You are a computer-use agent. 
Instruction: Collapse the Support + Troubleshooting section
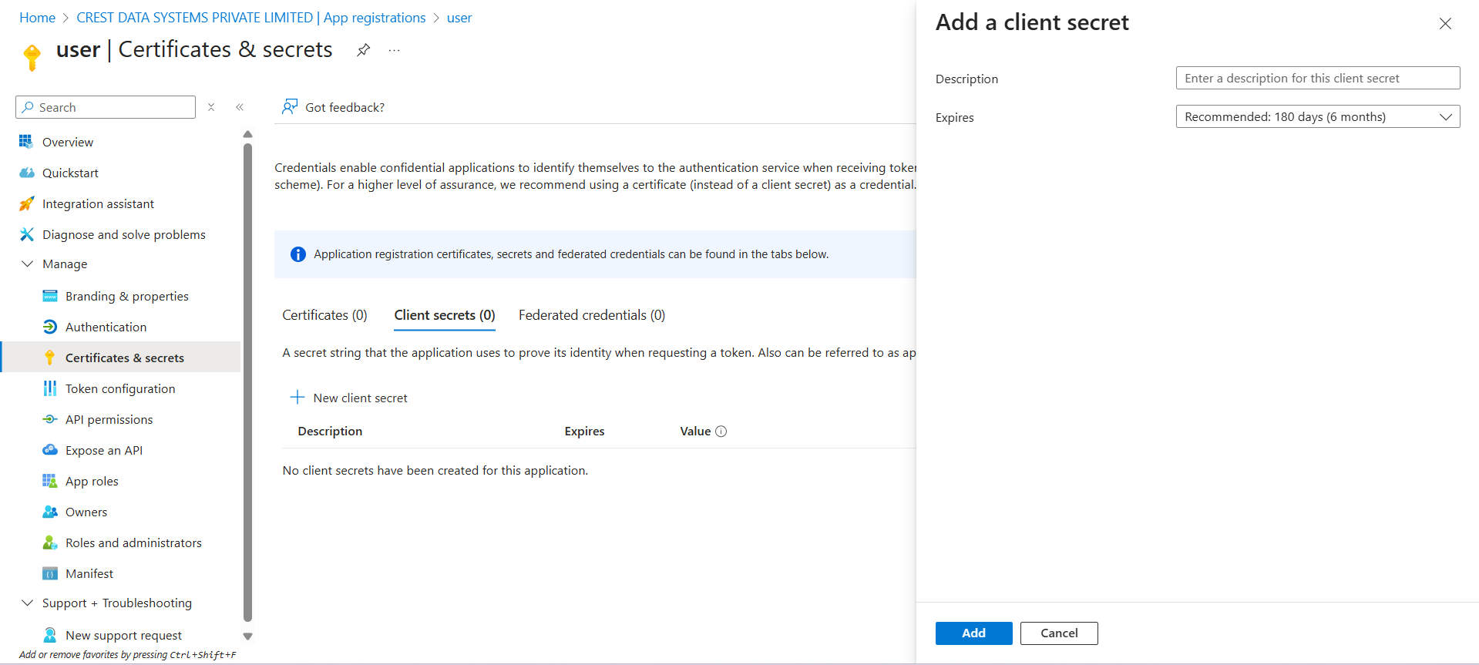(x=27, y=603)
